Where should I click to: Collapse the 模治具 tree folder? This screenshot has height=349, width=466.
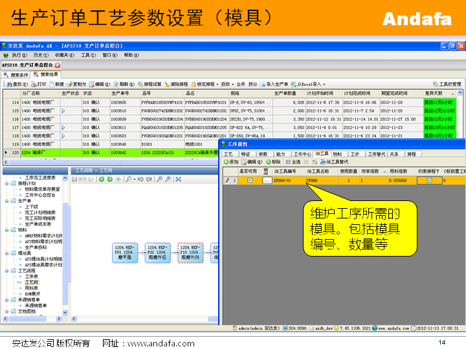(x=6, y=253)
